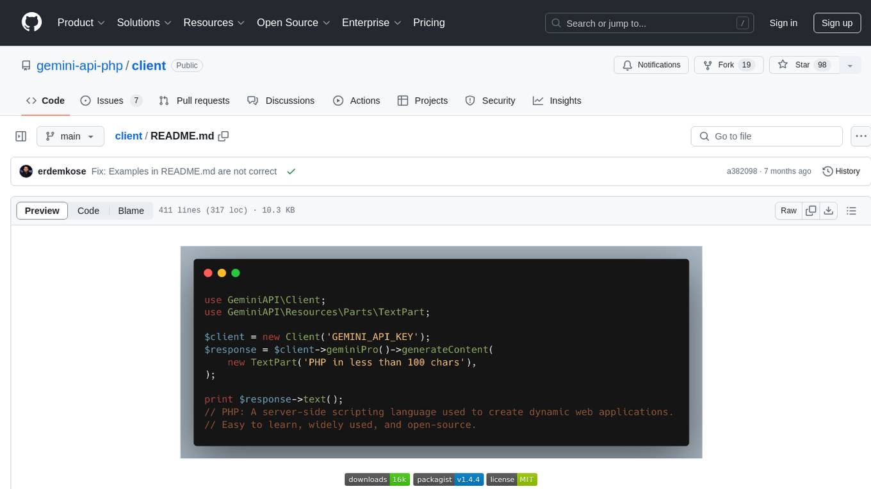
Task: Switch to the Projects tab
Action: 423,100
